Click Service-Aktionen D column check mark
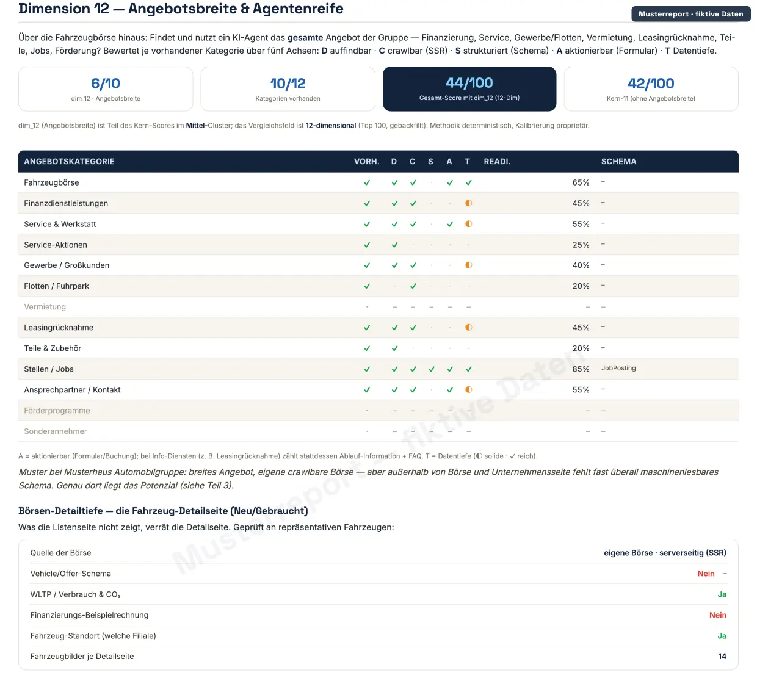The width and height of the screenshot is (757, 681). [x=395, y=245]
